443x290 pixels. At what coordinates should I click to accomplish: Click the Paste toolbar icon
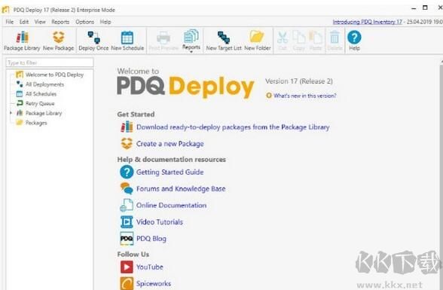pos(316,41)
